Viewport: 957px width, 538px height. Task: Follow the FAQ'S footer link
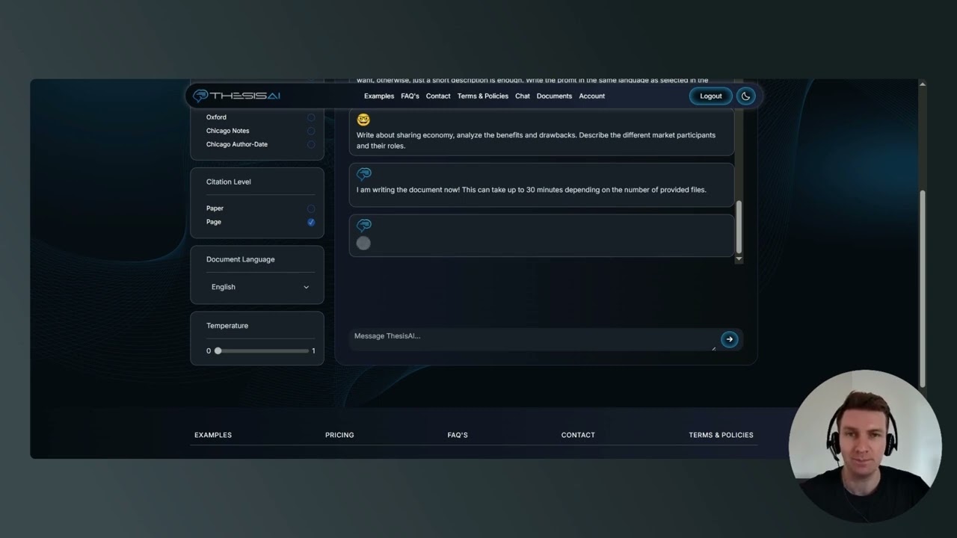(x=458, y=435)
